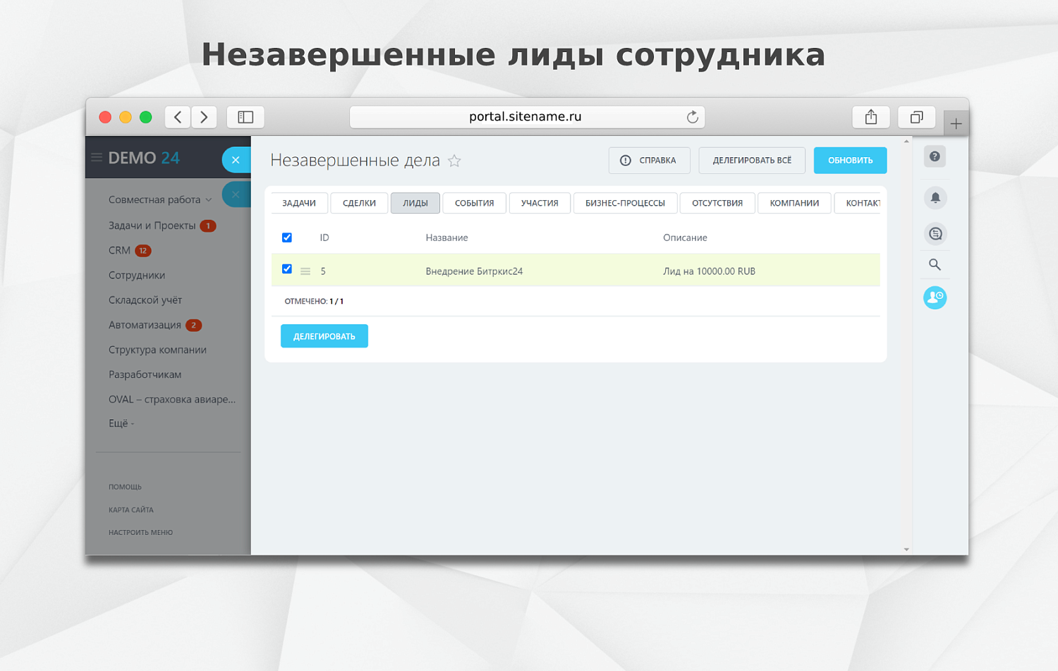Uncheck the select-all checkbox in table header
This screenshot has height=671, width=1058.
pos(287,238)
